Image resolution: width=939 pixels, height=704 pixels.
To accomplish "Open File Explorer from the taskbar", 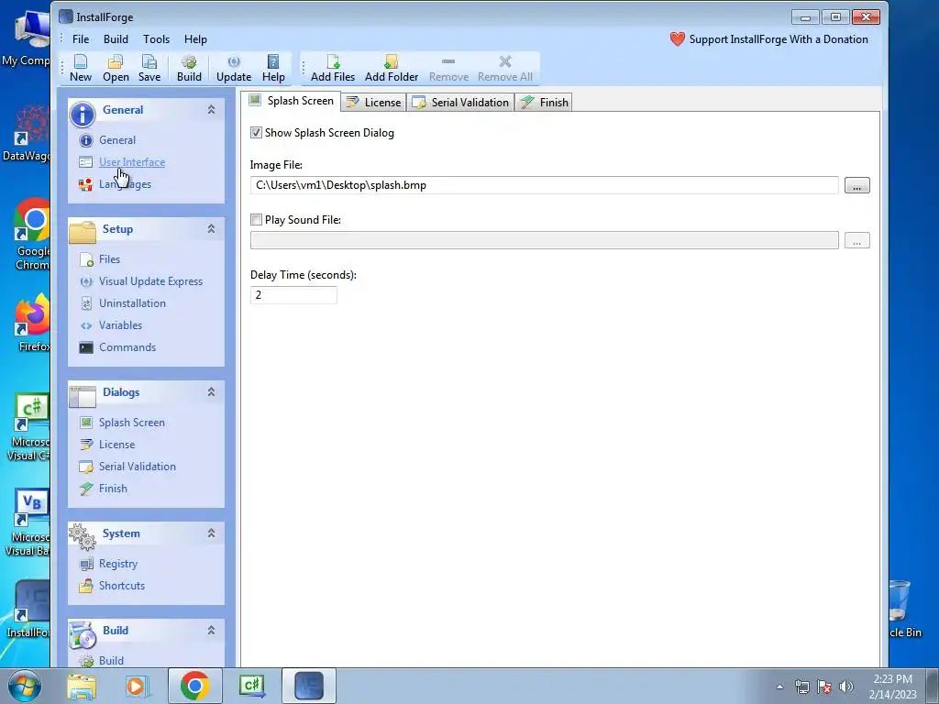I will point(82,687).
